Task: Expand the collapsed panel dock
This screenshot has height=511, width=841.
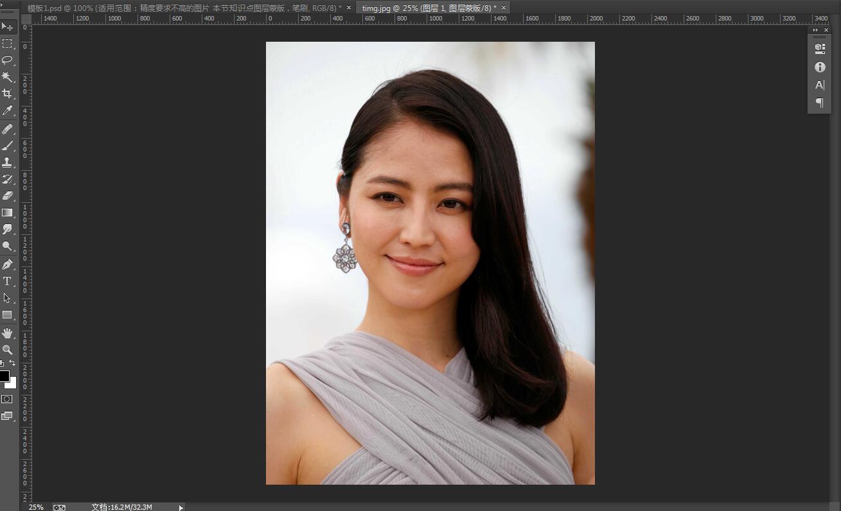Action: (x=815, y=30)
